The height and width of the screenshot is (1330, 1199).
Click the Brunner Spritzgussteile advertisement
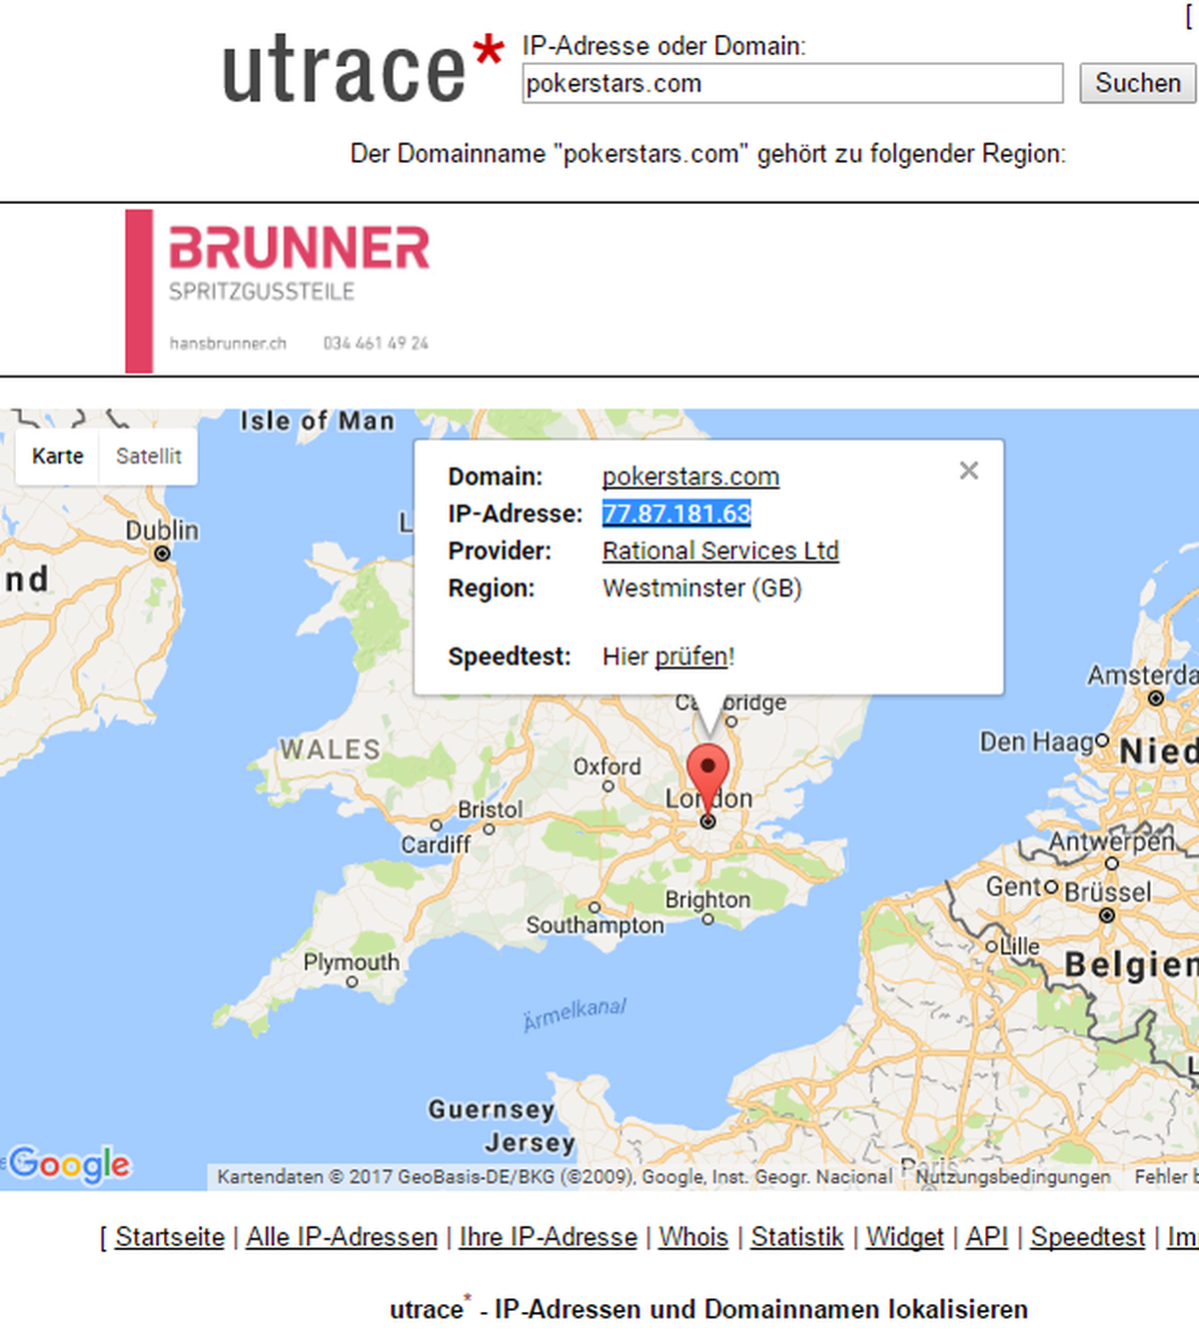pos(280,291)
